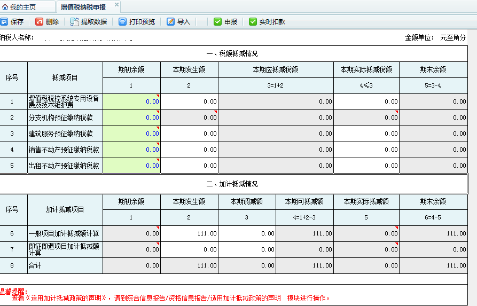Viewport: 477px width, 306px height.
Task: Edit row 1 期初余额 green cell
Action: tap(131, 101)
